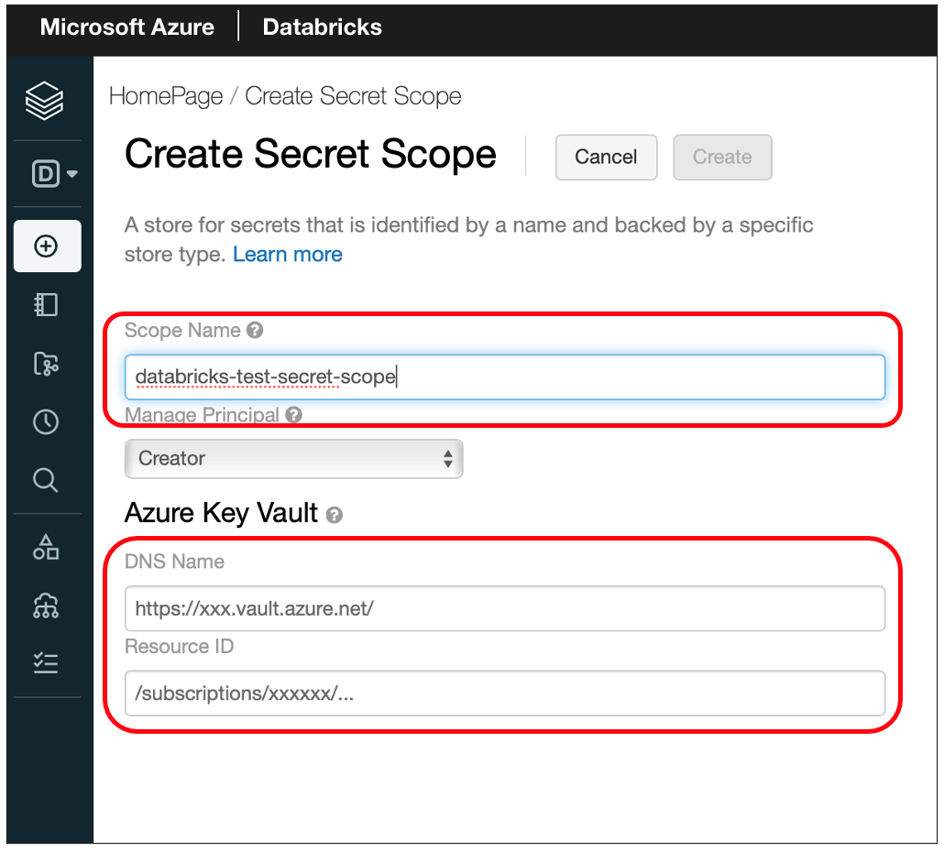Click the Azure Key Vault help icon

tap(335, 515)
